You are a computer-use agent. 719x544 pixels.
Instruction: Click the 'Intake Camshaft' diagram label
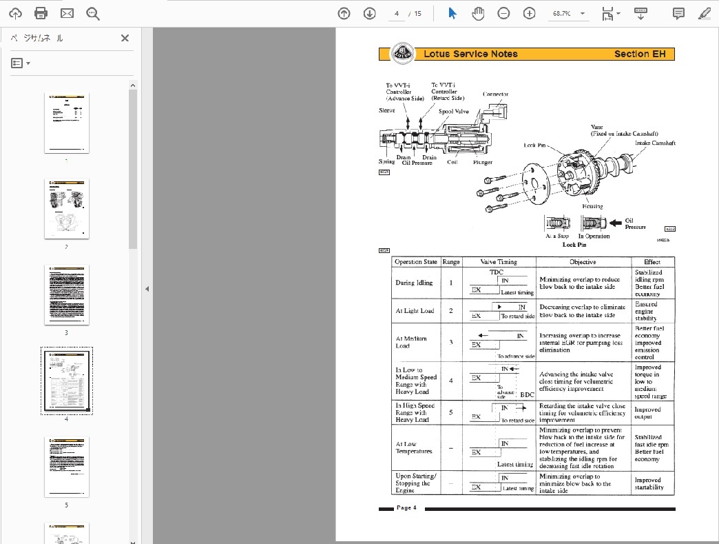click(655, 143)
